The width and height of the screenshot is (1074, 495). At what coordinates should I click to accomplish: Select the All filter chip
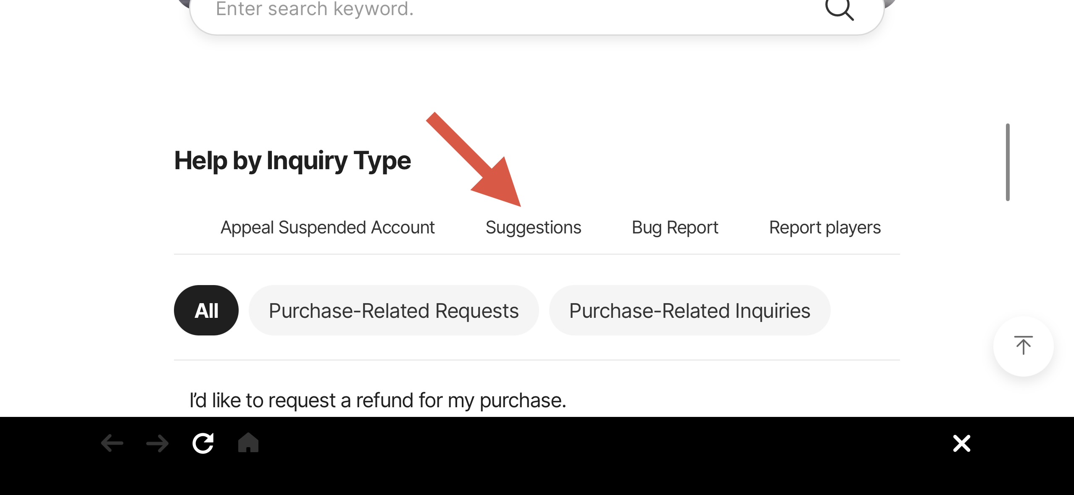[206, 311]
